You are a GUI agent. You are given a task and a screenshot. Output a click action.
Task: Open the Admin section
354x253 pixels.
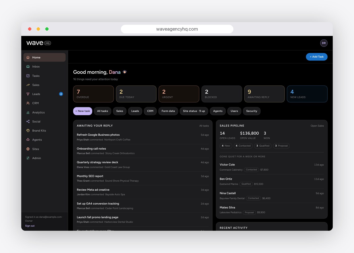pos(45,158)
